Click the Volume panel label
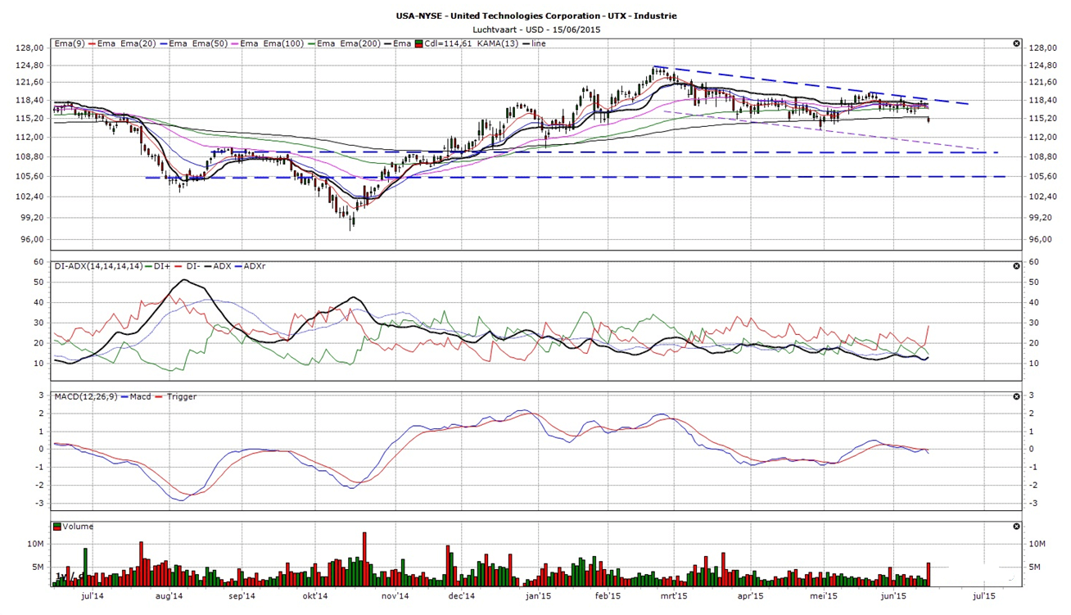1071x615 pixels. tap(78, 527)
